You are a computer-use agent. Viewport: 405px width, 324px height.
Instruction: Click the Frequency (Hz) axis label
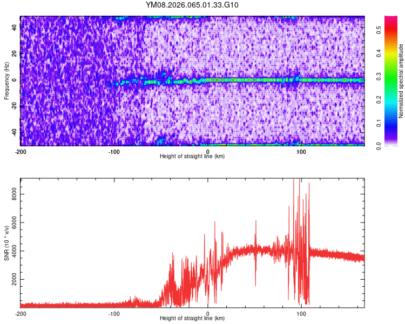pos(6,80)
